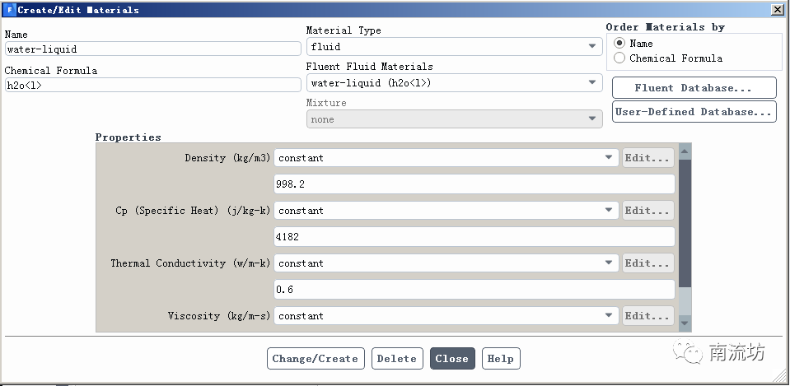
Task: Open the Density method dropdown
Action: (446, 158)
